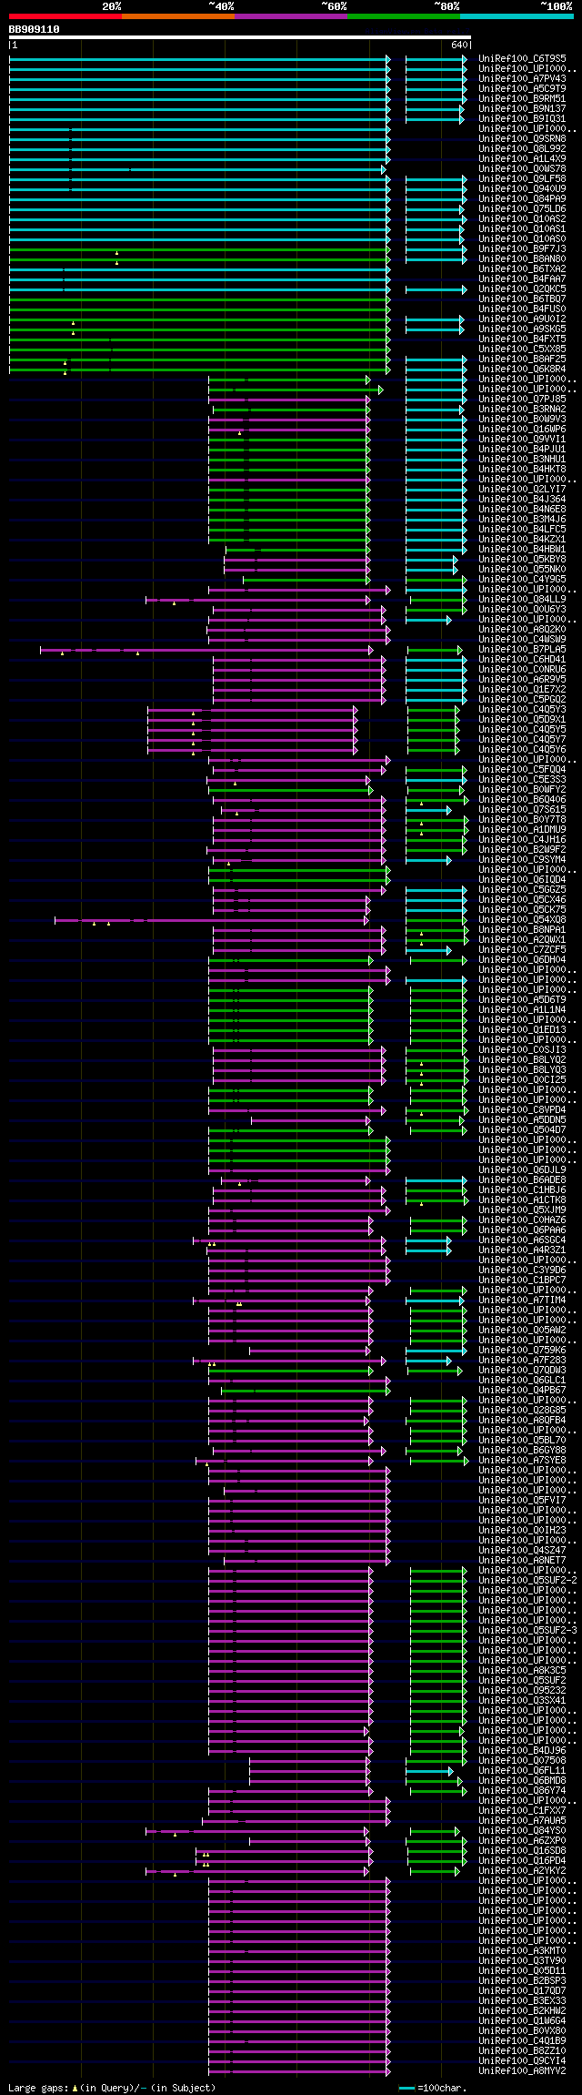Screen dimensions: 582x2095
Task: Select subject label UniRef100_C5XX85
Action: (x=522, y=349)
